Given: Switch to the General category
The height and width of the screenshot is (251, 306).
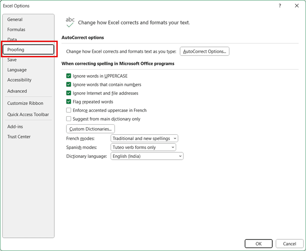Looking at the screenshot, I should click(x=15, y=20).
